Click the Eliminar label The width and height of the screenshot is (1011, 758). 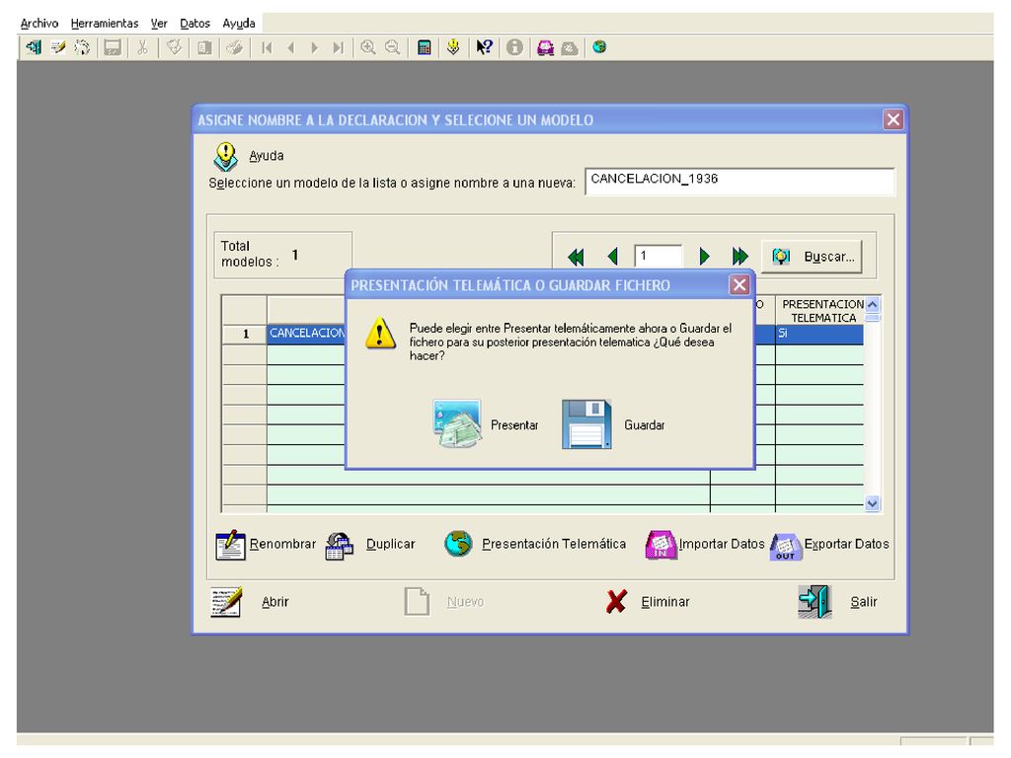pos(665,602)
